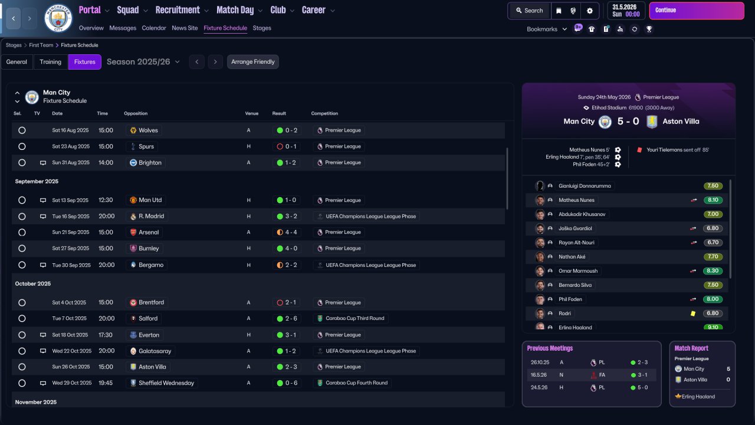Image resolution: width=755 pixels, height=425 pixels.
Task: Click the Search button
Action: click(529, 11)
